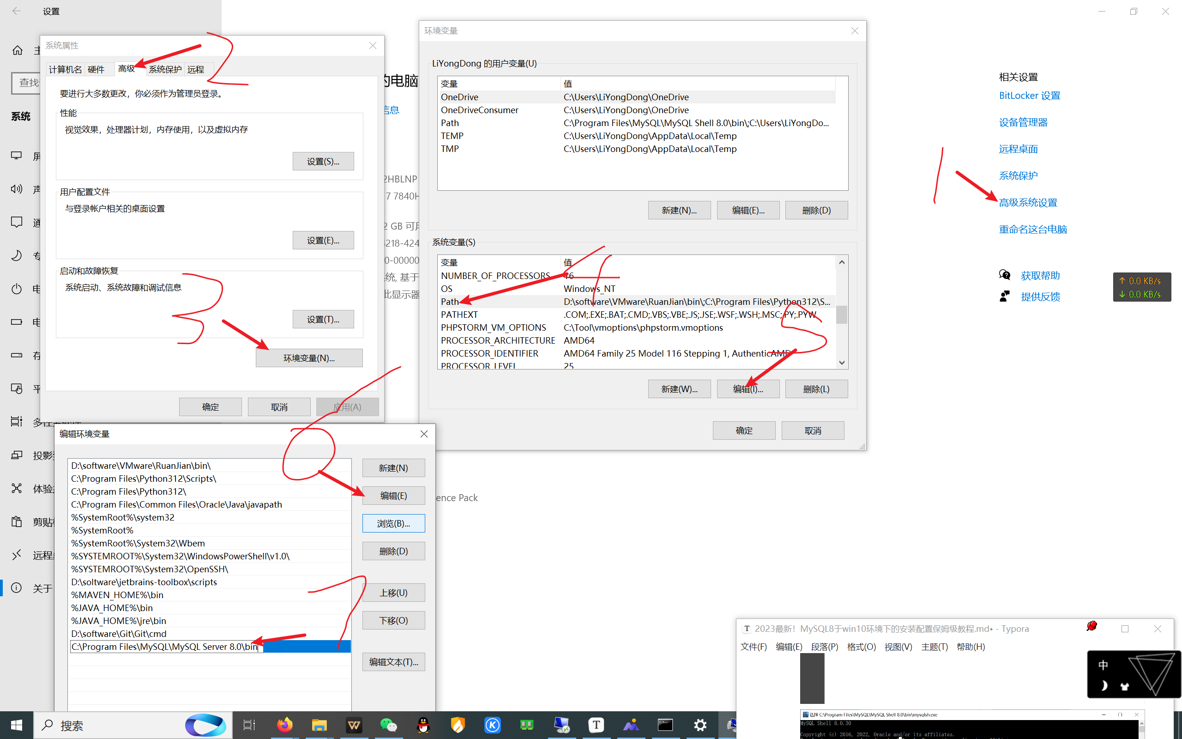
Task: Open QQ penguin icon on taskbar
Action: (x=423, y=725)
